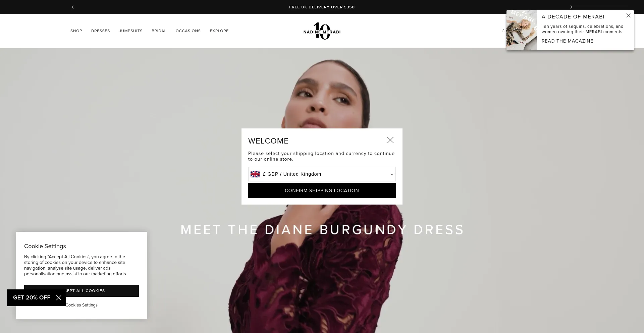Close the Get 20% Off banner
644x333 pixels.
tap(59, 298)
